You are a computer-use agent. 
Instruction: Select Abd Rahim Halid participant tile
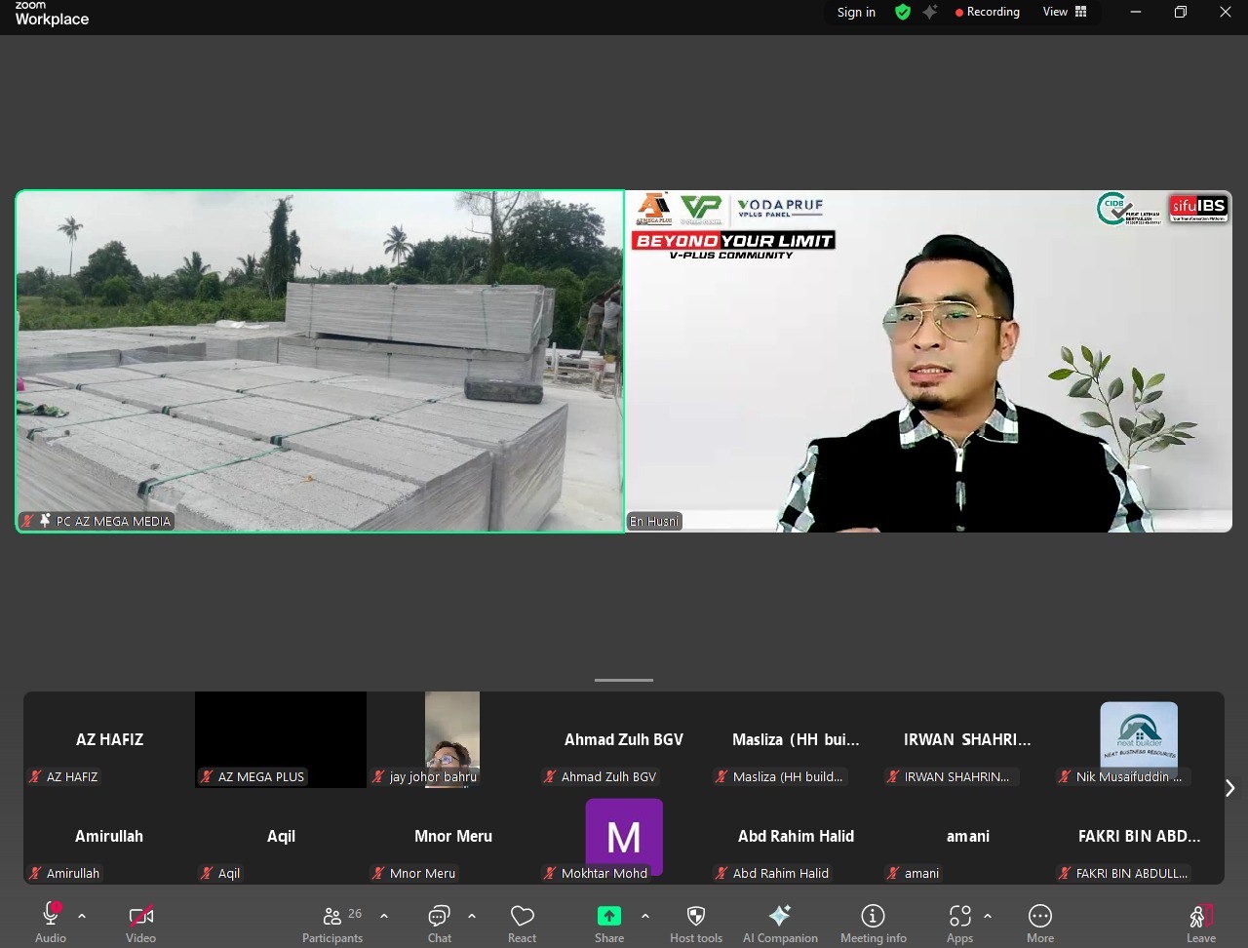tap(796, 836)
